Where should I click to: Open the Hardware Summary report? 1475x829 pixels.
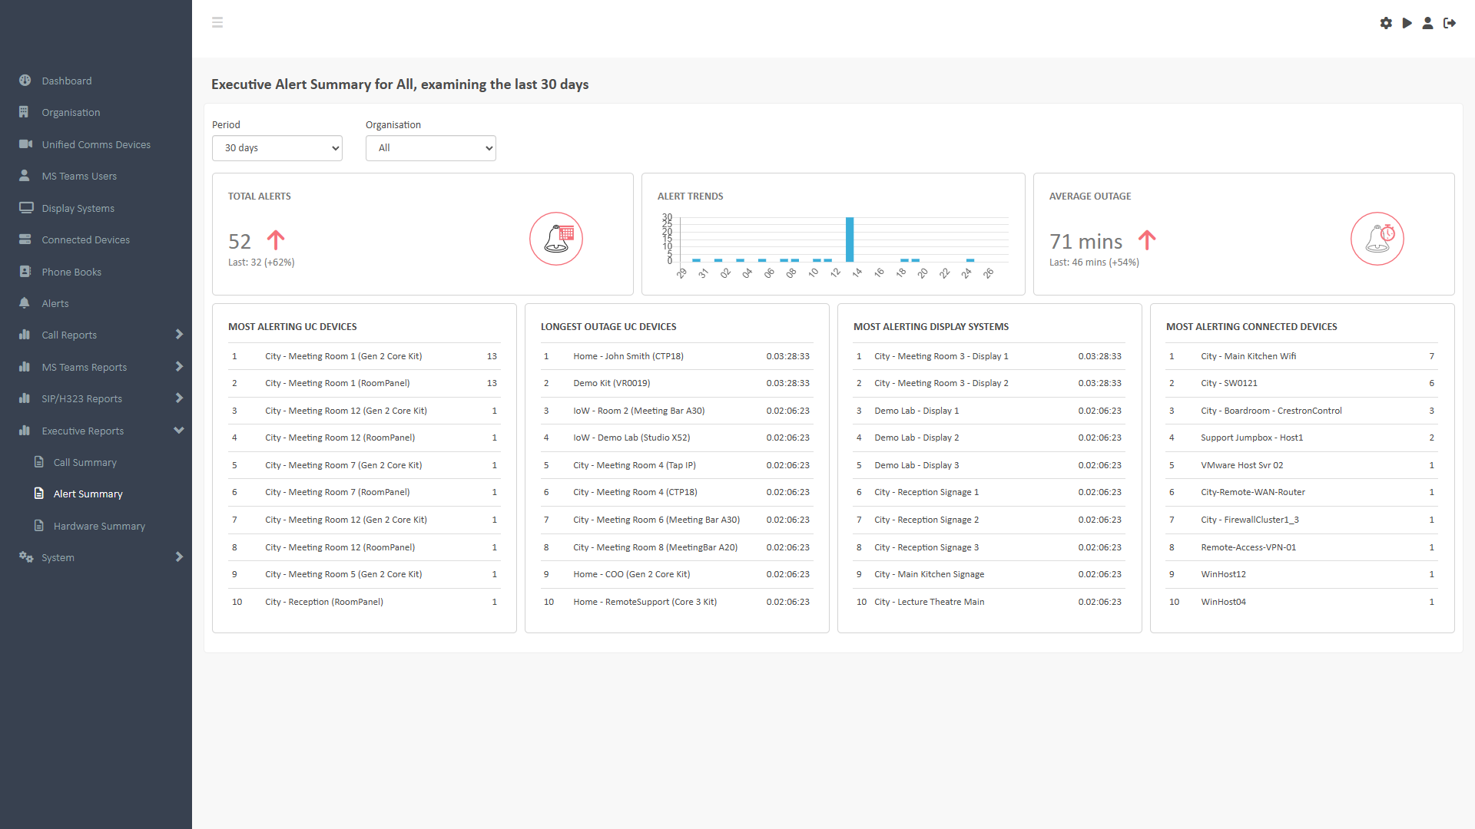(x=99, y=526)
